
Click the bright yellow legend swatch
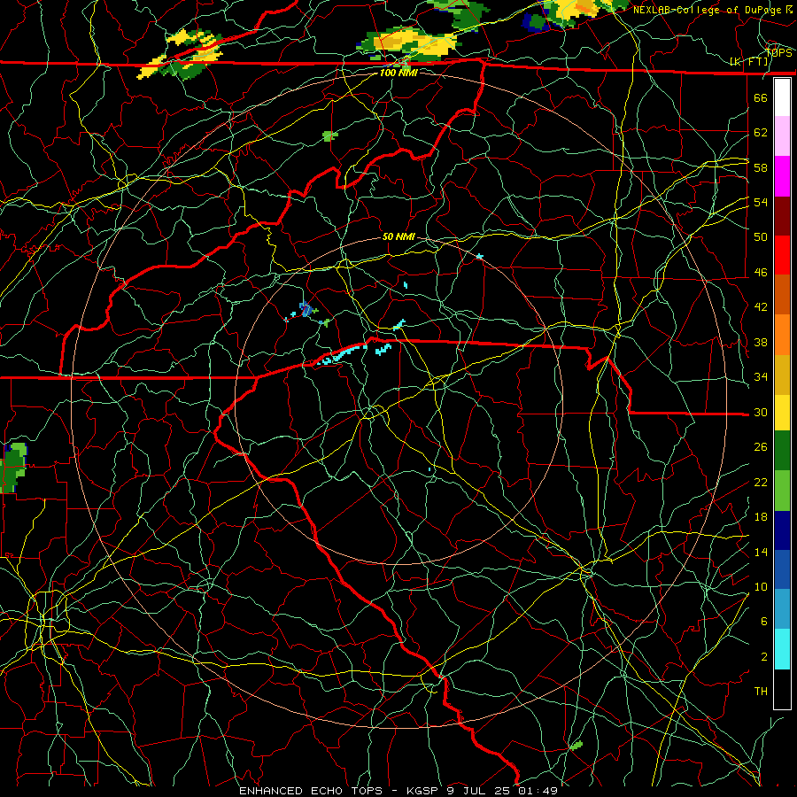click(782, 412)
